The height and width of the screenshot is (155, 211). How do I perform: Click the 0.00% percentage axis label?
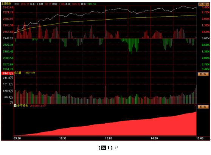click(x=206, y=39)
